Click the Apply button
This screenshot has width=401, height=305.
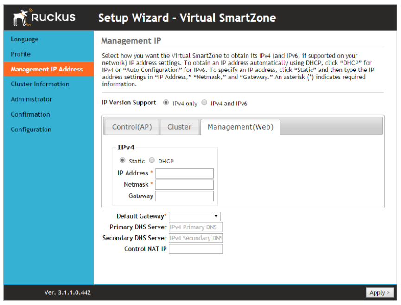pyautogui.click(x=380, y=292)
